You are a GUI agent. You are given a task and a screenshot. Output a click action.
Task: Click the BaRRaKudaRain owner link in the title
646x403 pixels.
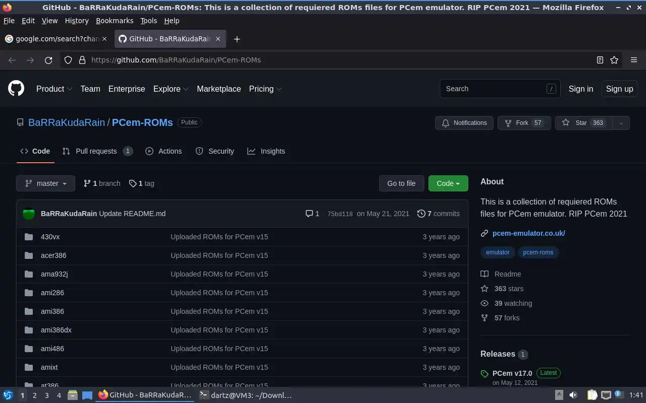tap(67, 122)
